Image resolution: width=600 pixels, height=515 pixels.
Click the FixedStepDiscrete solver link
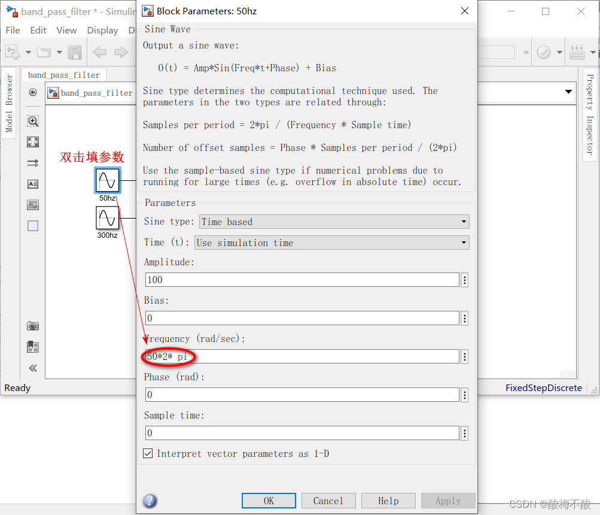(x=543, y=388)
